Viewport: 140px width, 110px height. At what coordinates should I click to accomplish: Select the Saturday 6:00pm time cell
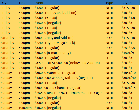coord(24,53)
